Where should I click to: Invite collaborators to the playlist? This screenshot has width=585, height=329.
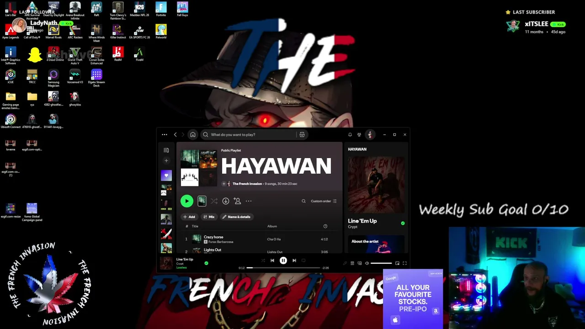[x=237, y=201]
